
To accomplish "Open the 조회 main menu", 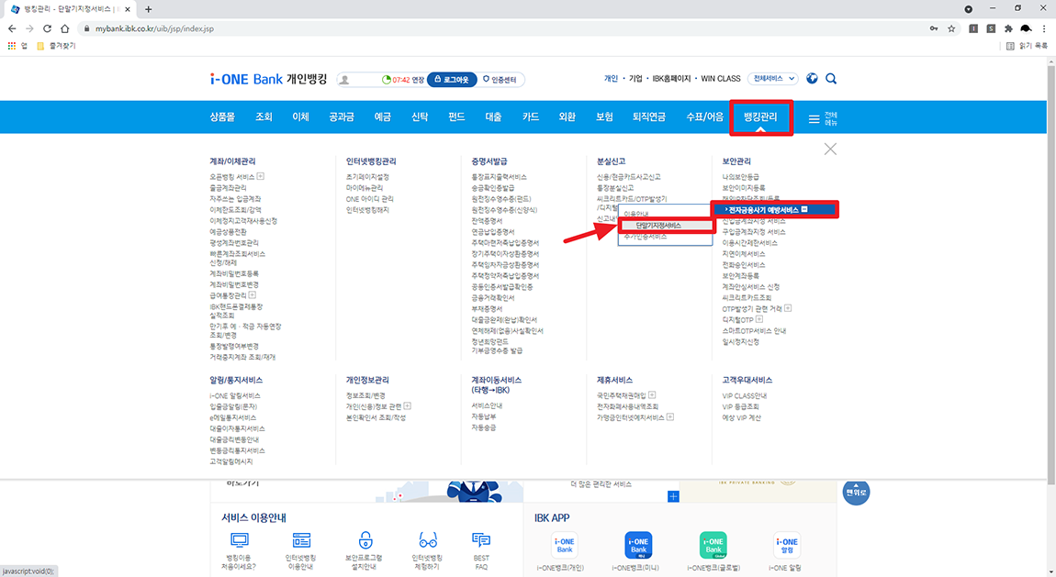I will pyautogui.click(x=264, y=117).
